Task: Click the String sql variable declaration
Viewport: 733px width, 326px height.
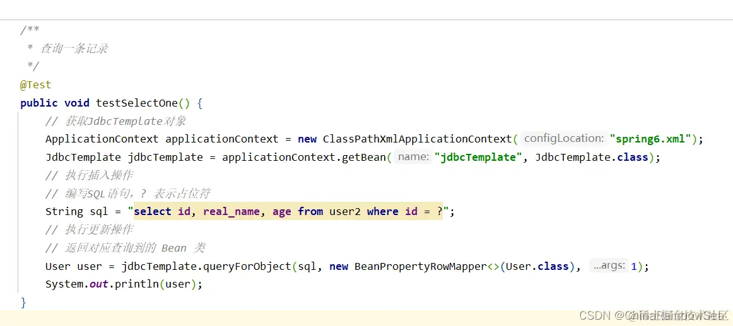Action: (x=77, y=212)
